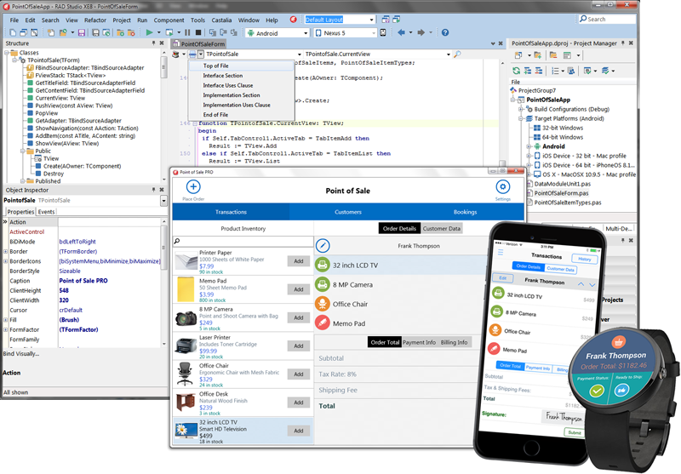Click the Remove folder icon in Project Manager
Image resolution: width=681 pixels, height=474 pixels.
[553, 55]
